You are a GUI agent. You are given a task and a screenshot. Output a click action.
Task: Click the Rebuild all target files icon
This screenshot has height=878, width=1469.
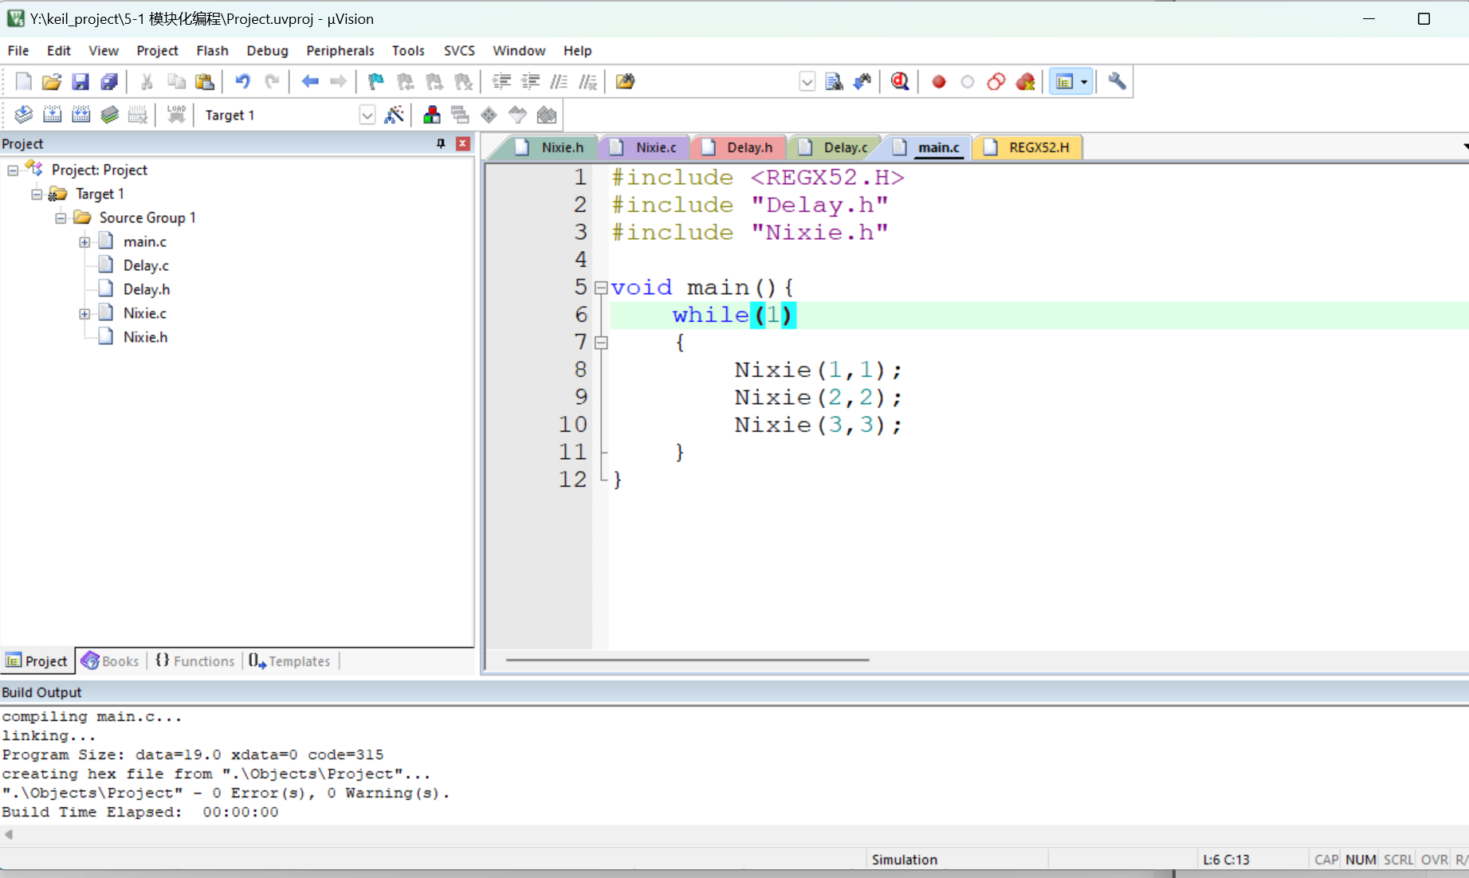click(x=81, y=115)
